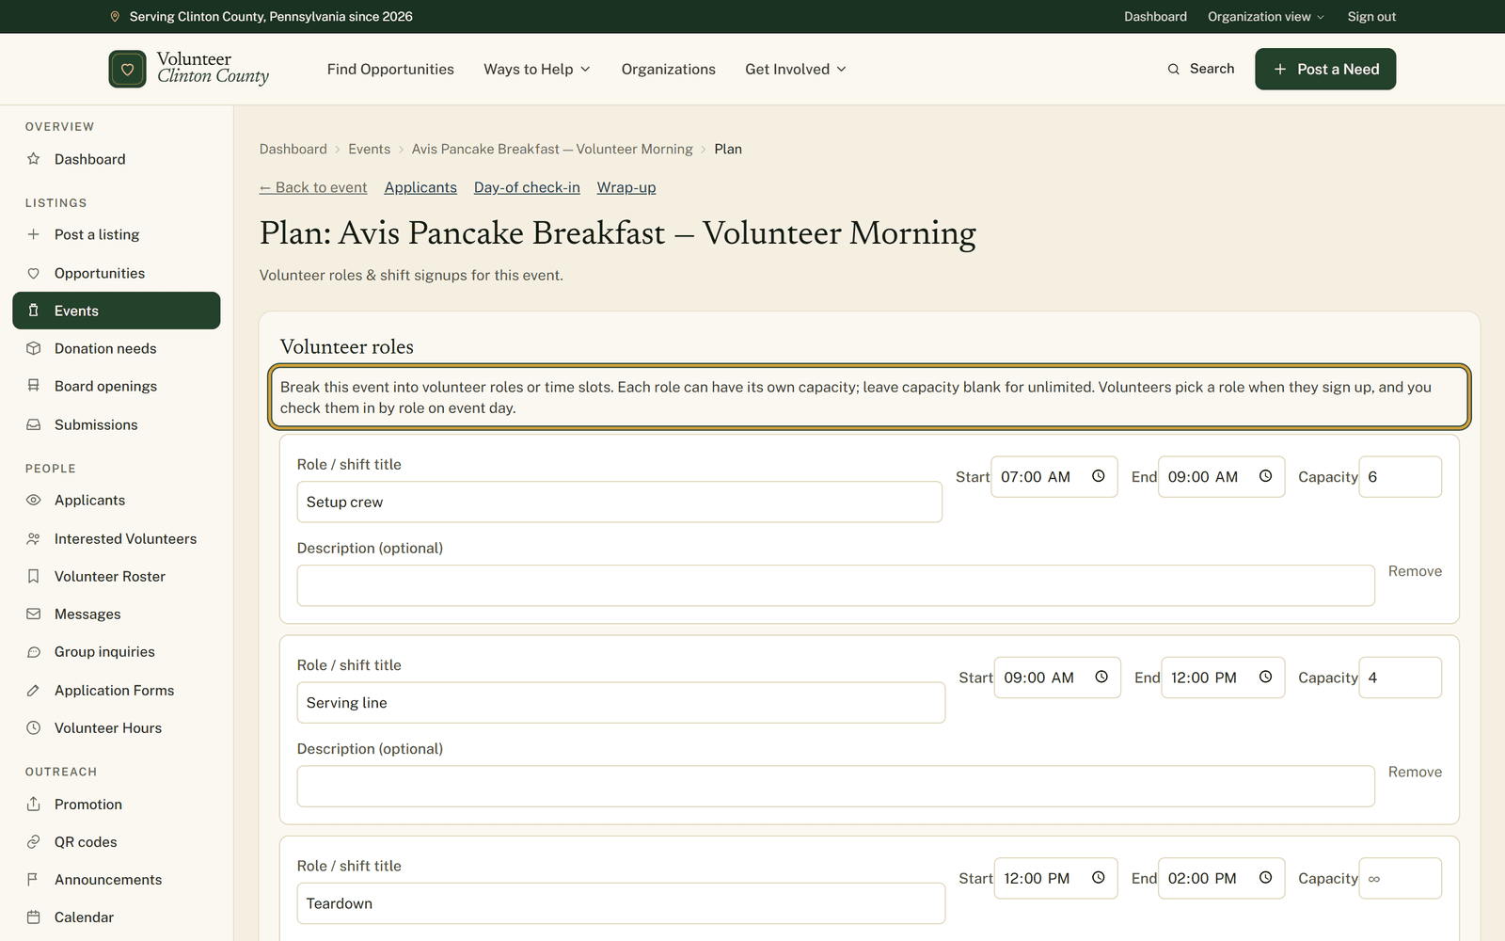Image resolution: width=1505 pixels, height=941 pixels.
Task: Click the Setup crew description field
Action: pos(835,585)
